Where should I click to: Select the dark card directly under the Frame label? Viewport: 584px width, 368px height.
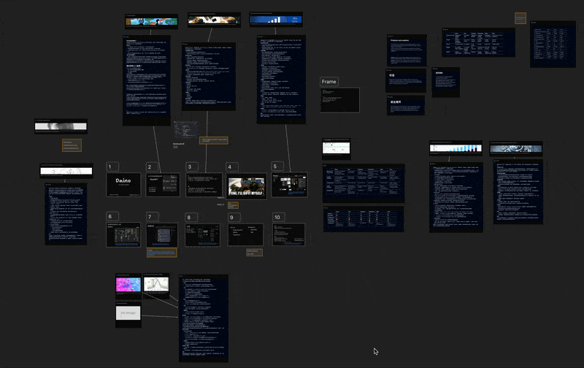click(339, 100)
